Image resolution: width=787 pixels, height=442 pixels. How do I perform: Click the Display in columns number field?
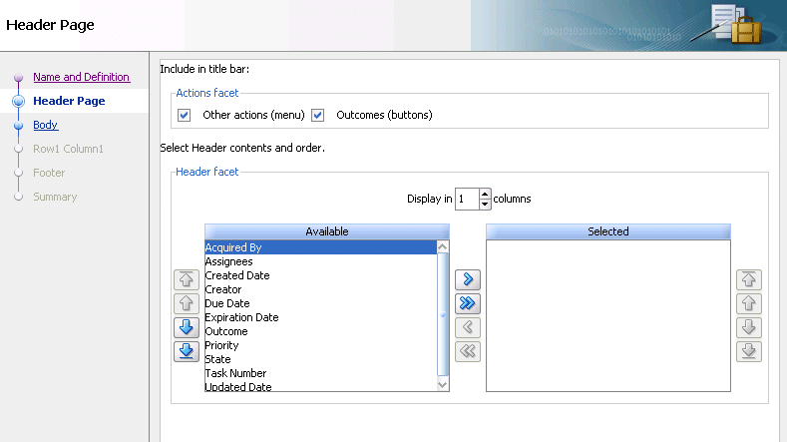tap(467, 199)
